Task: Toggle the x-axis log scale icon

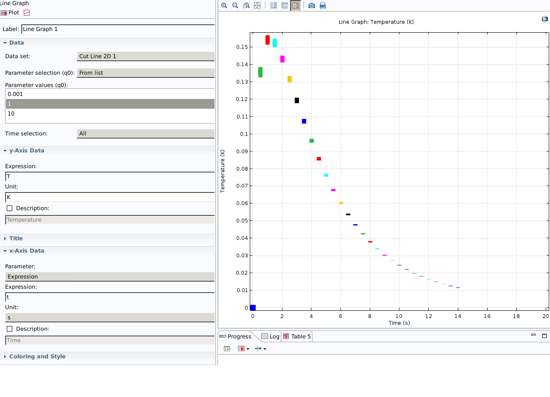Action: click(274, 6)
